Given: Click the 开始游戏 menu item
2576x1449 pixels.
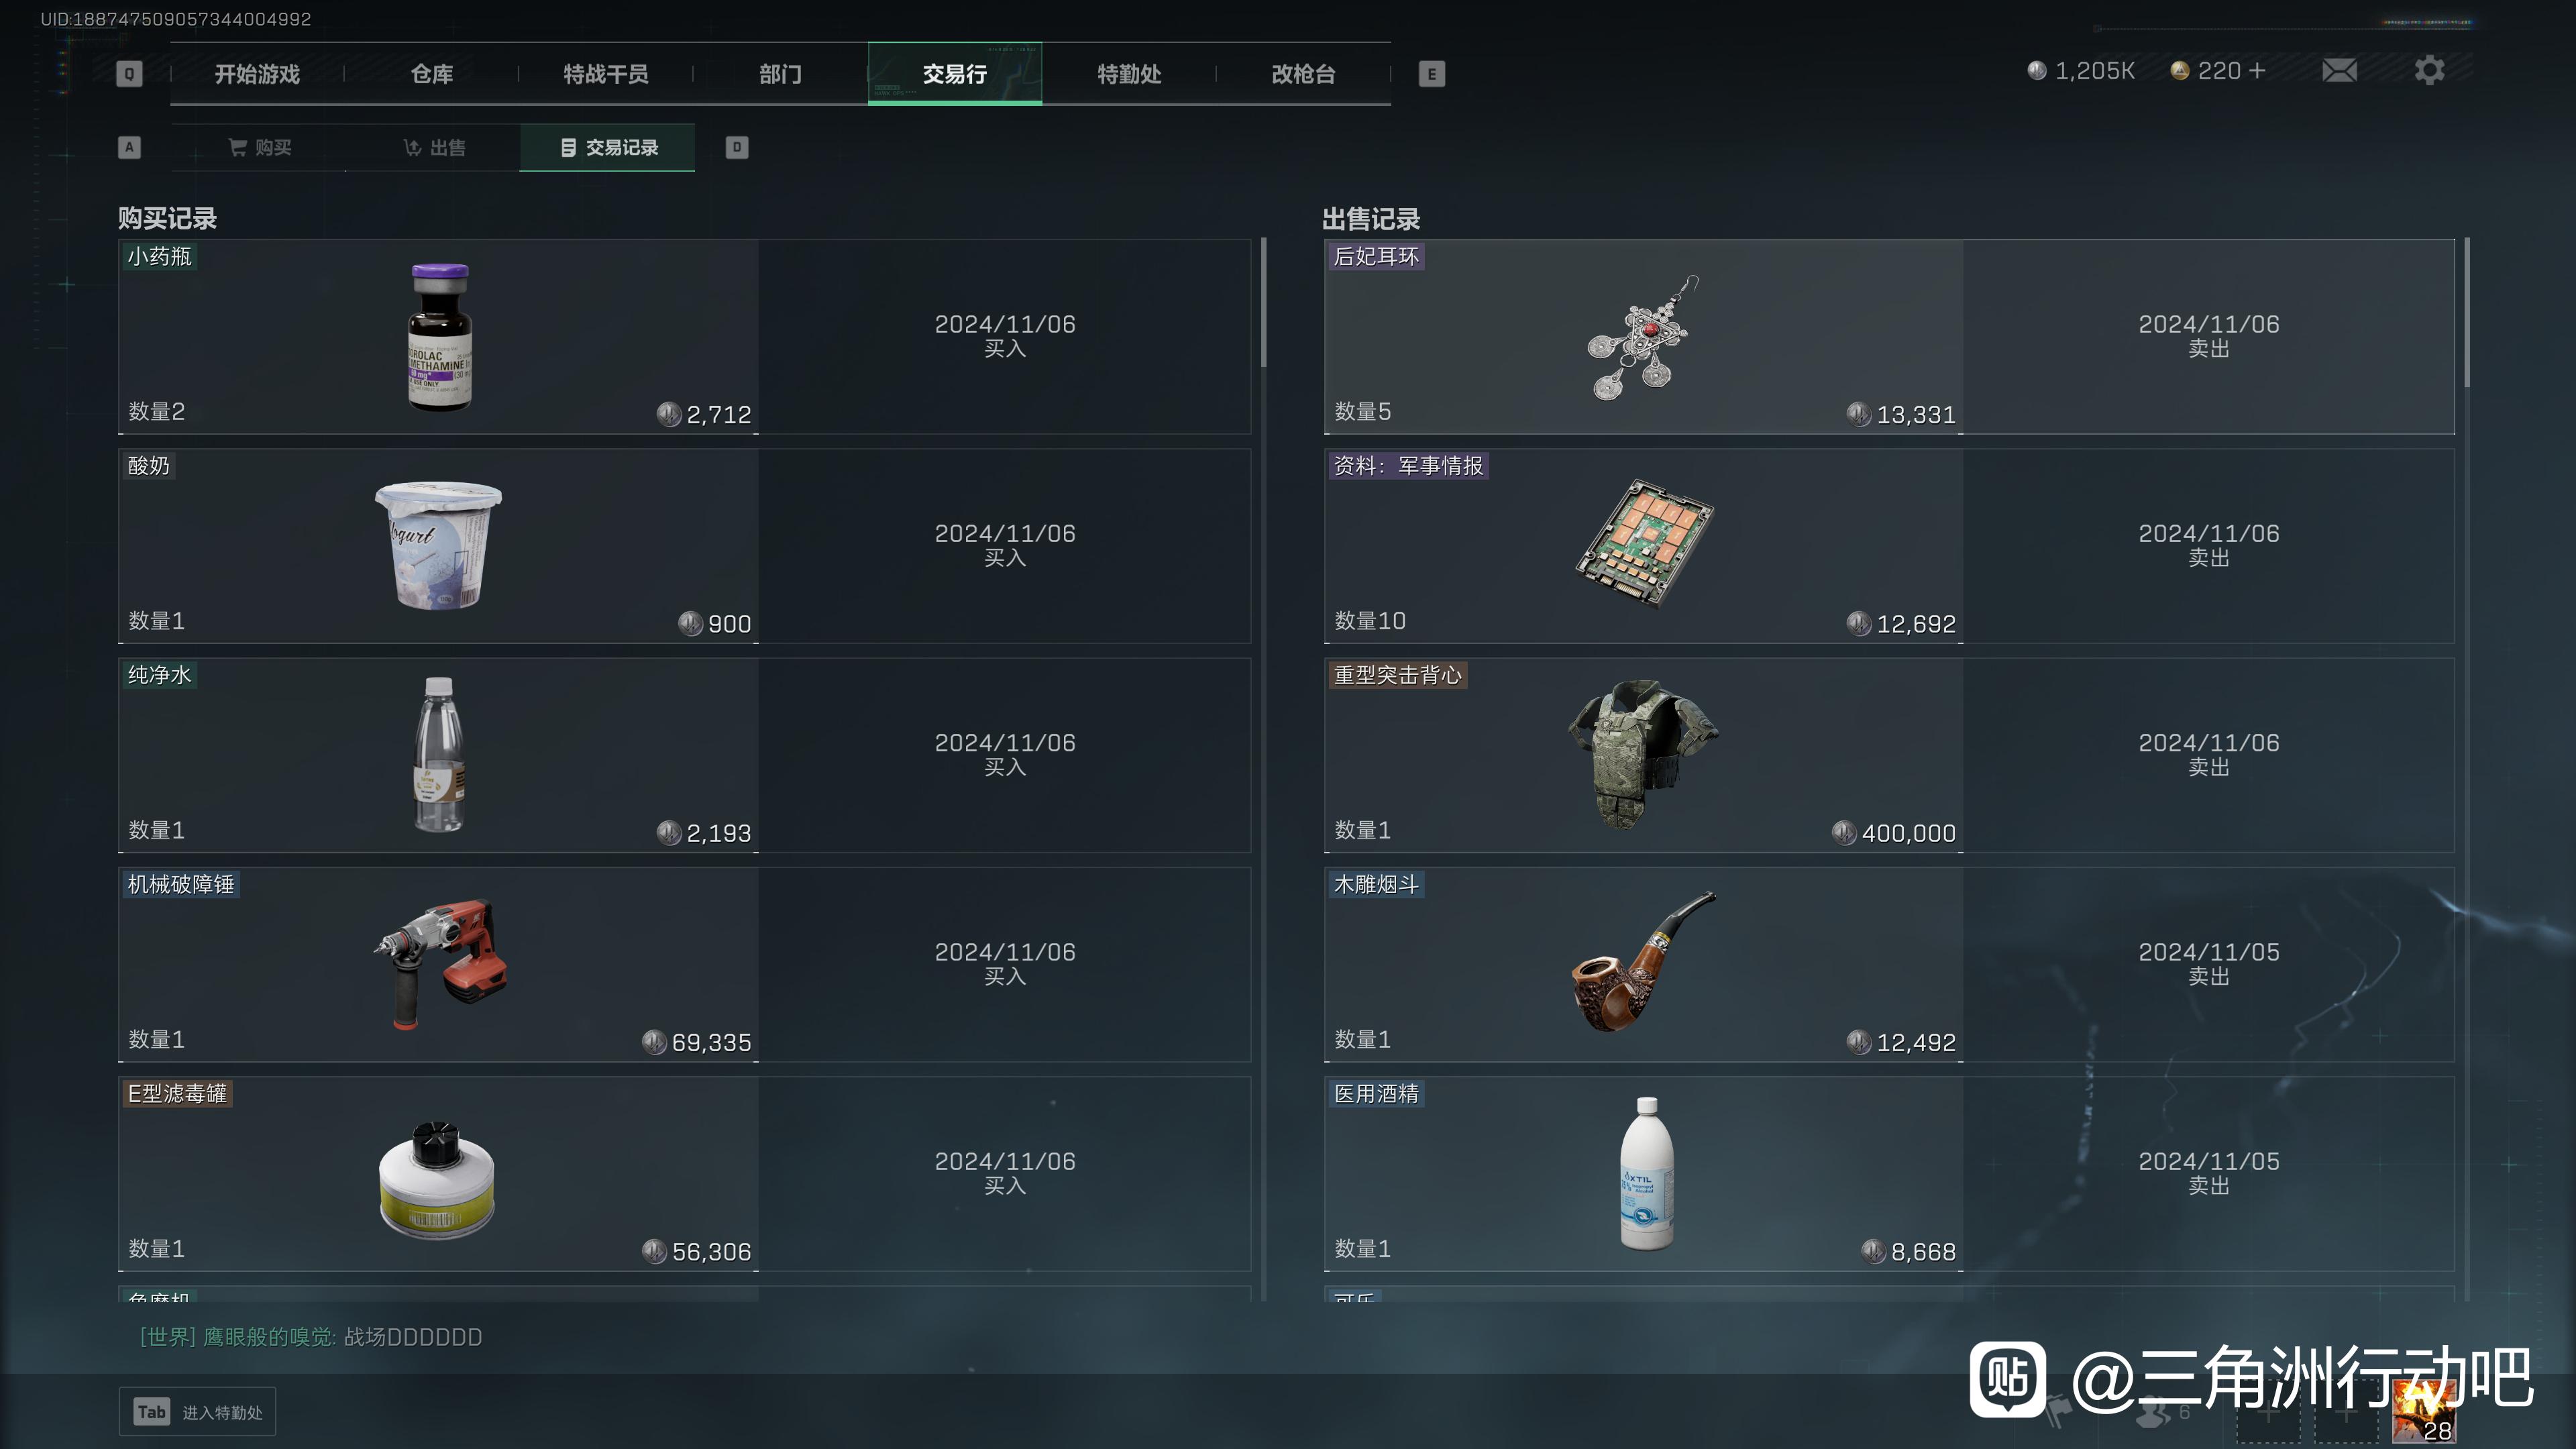Looking at the screenshot, I should tap(257, 74).
